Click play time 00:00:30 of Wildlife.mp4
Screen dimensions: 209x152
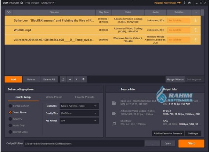(x=103, y=30)
